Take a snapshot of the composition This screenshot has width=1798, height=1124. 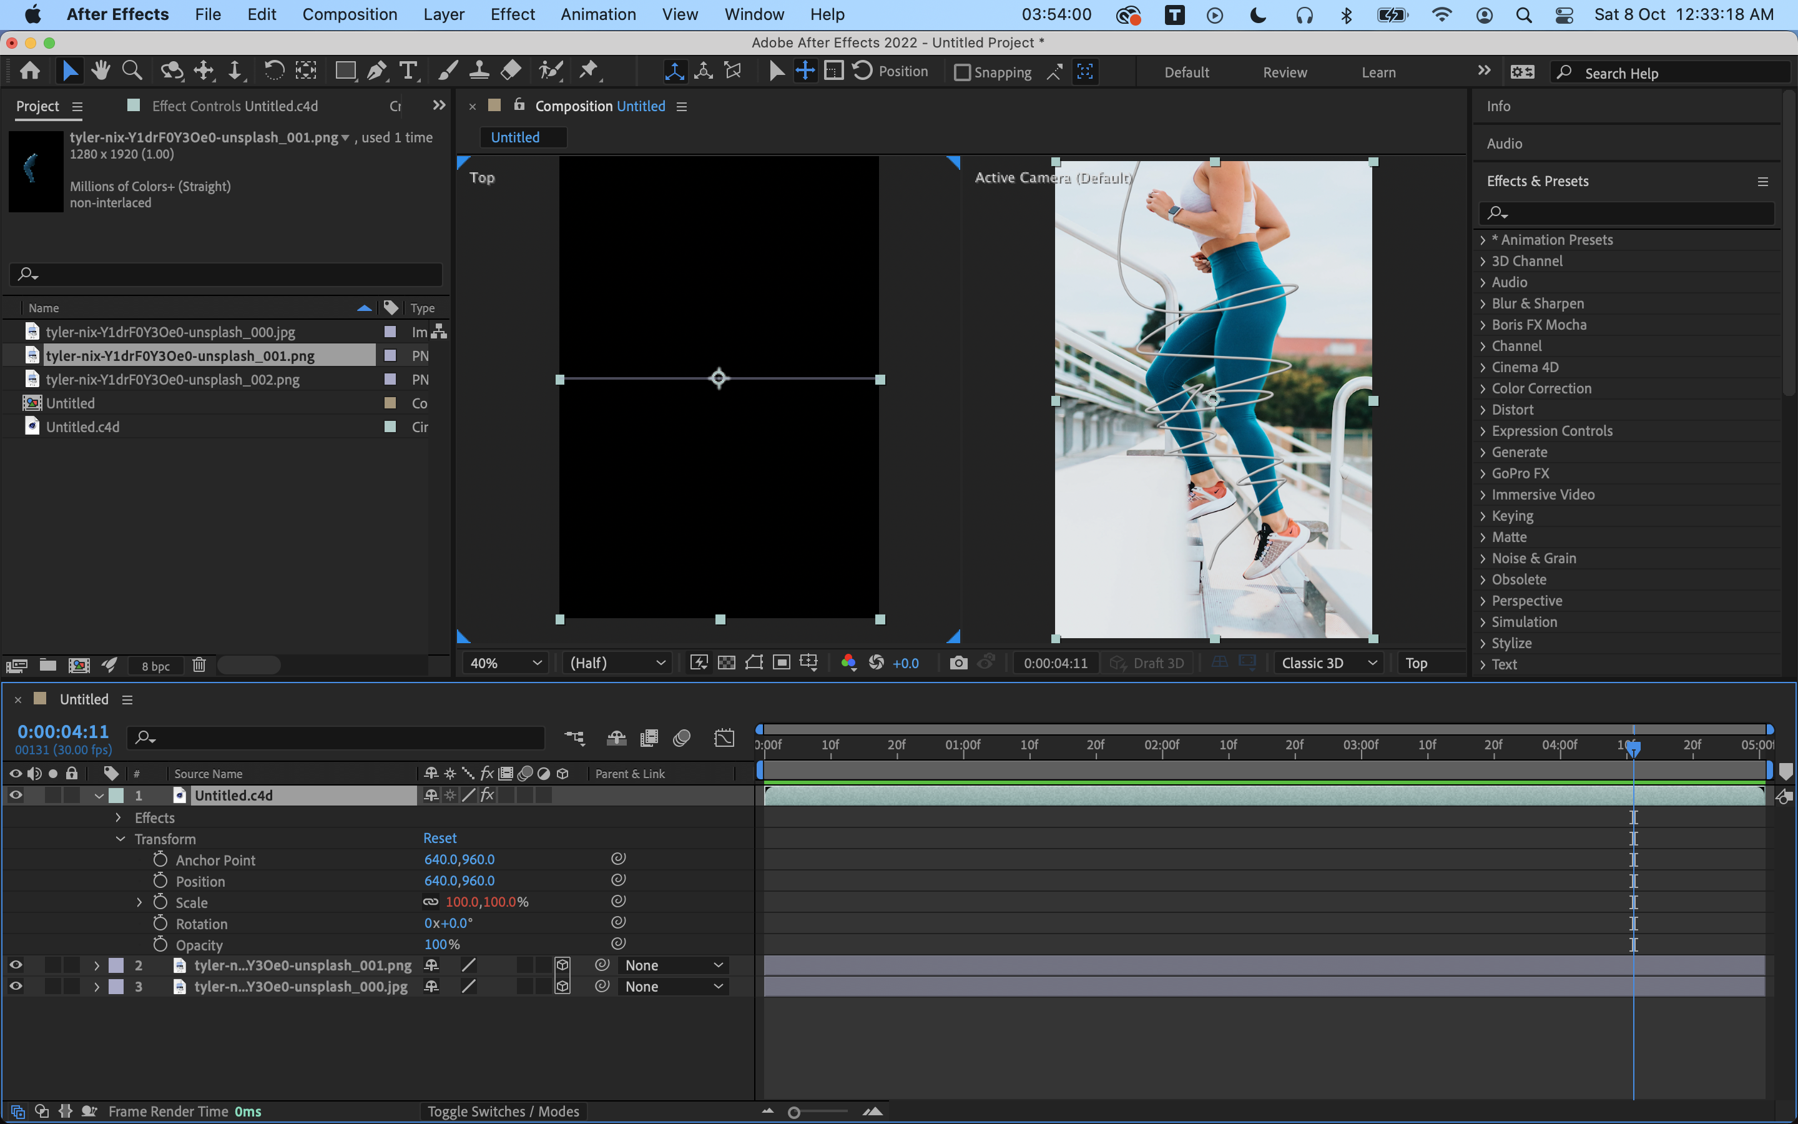click(x=958, y=663)
